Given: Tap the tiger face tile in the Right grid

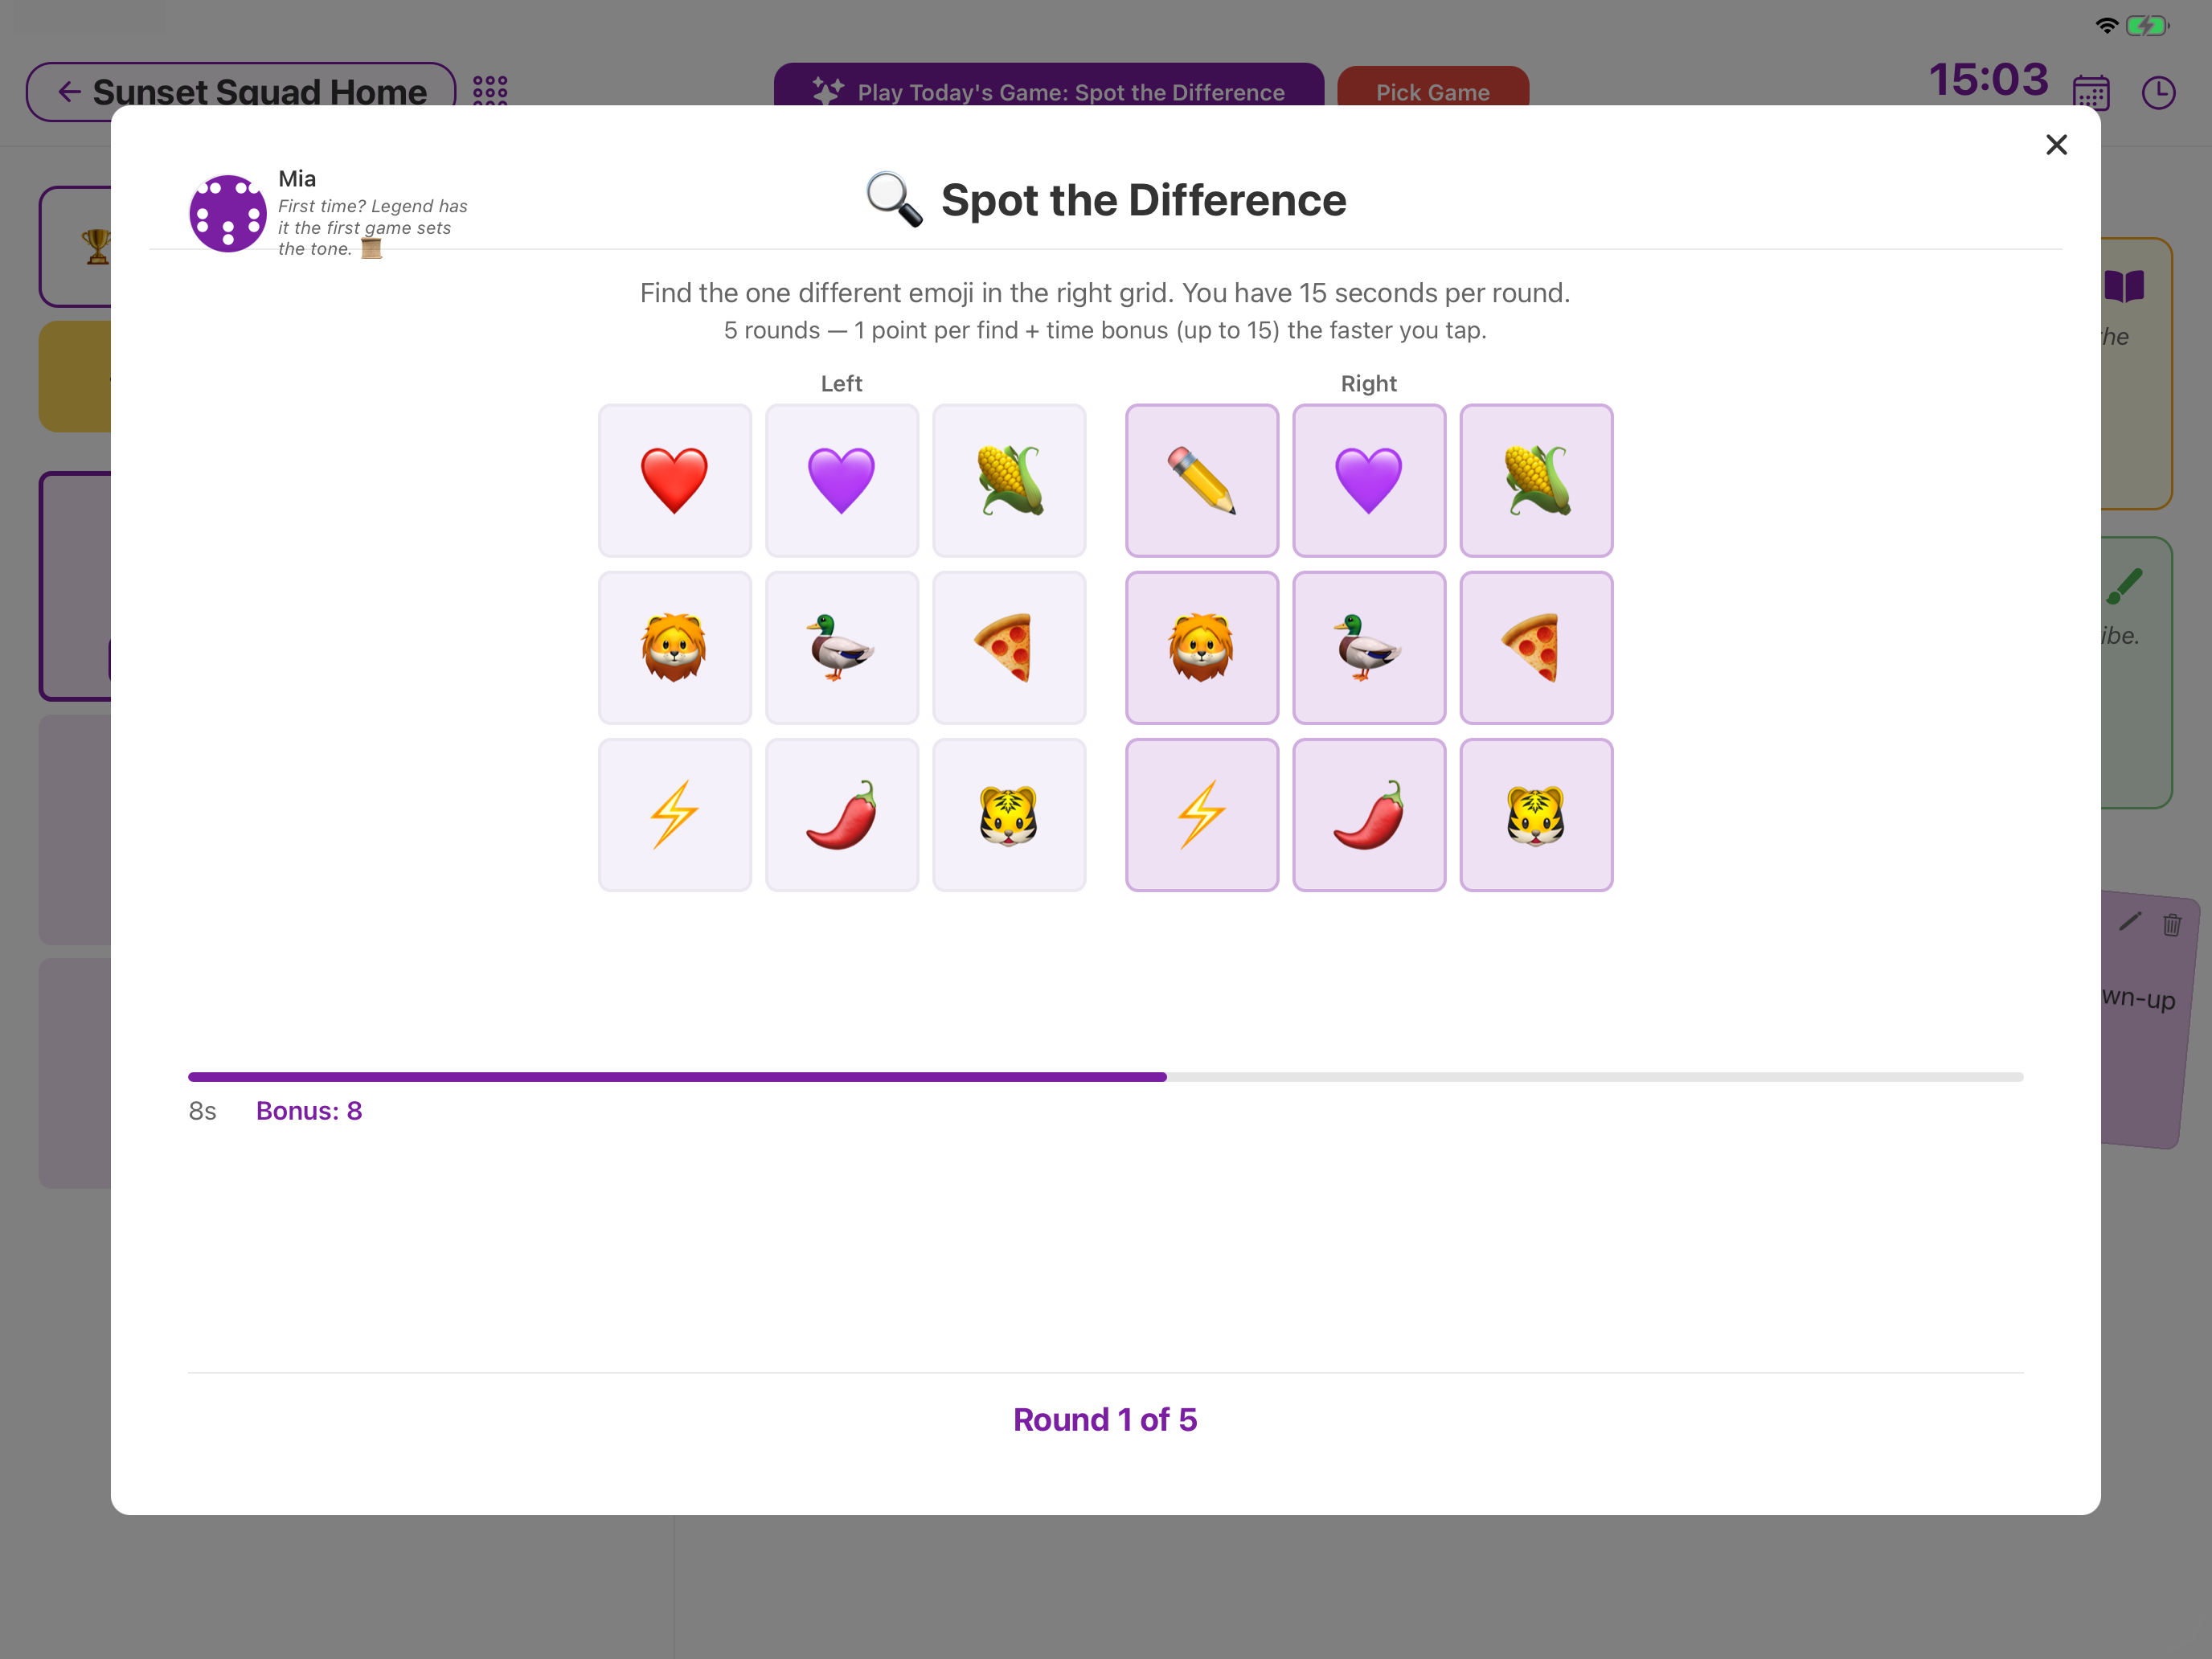Looking at the screenshot, I should [1536, 814].
